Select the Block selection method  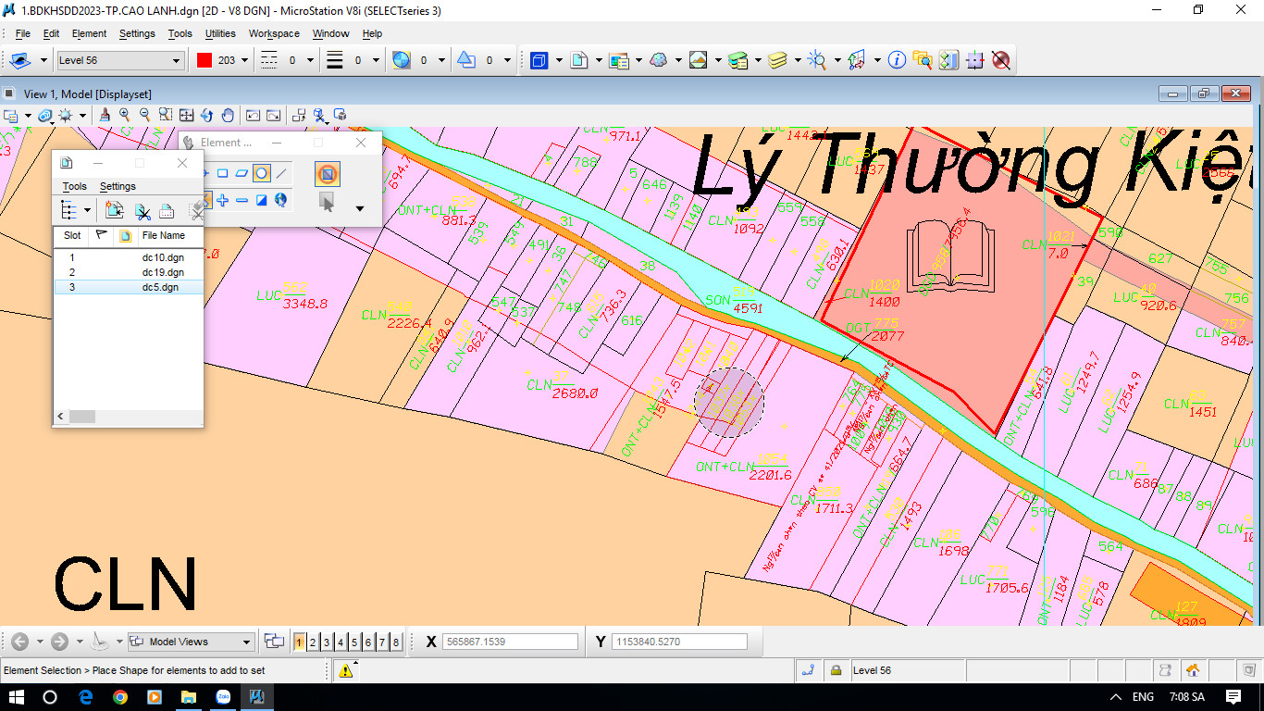point(222,173)
